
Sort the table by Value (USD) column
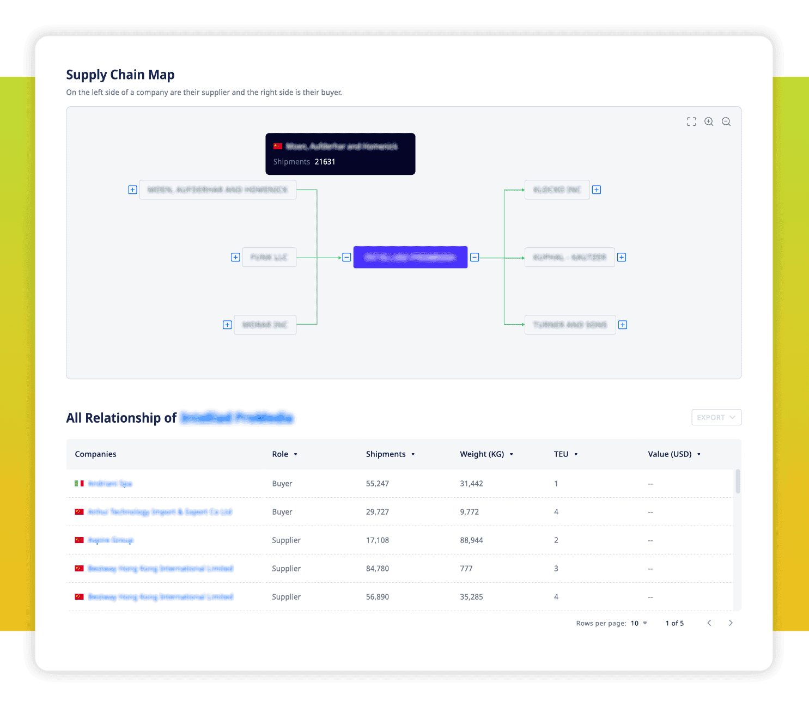674,454
